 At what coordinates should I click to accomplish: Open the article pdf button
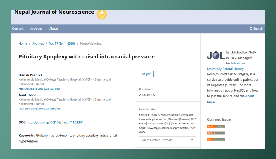[146, 74]
